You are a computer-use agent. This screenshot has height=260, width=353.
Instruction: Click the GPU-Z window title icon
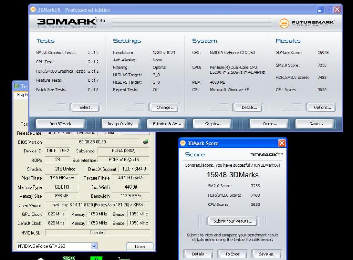click(17, 86)
